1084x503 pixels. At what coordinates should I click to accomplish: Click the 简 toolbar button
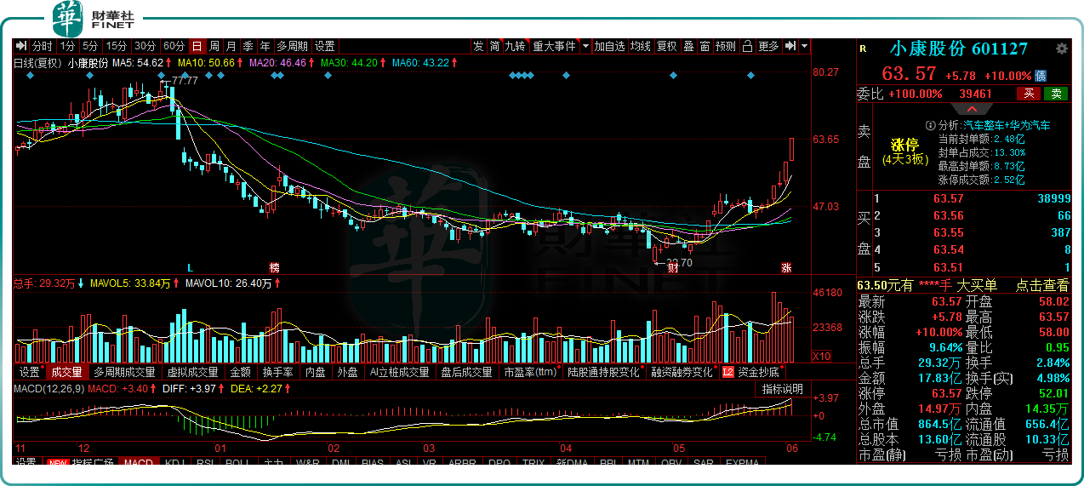click(x=494, y=46)
